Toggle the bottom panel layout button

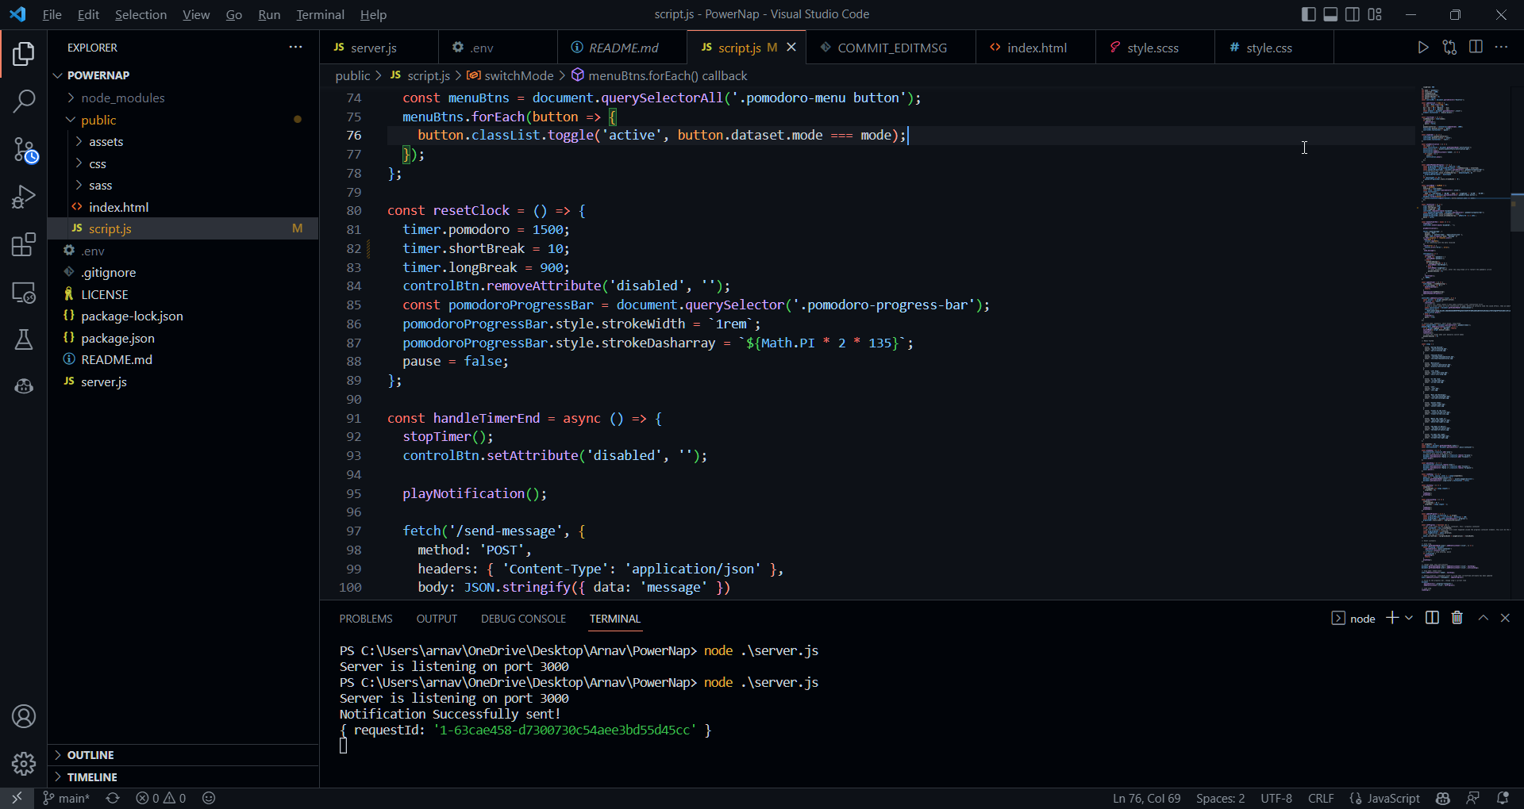[x=1330, y=14]
